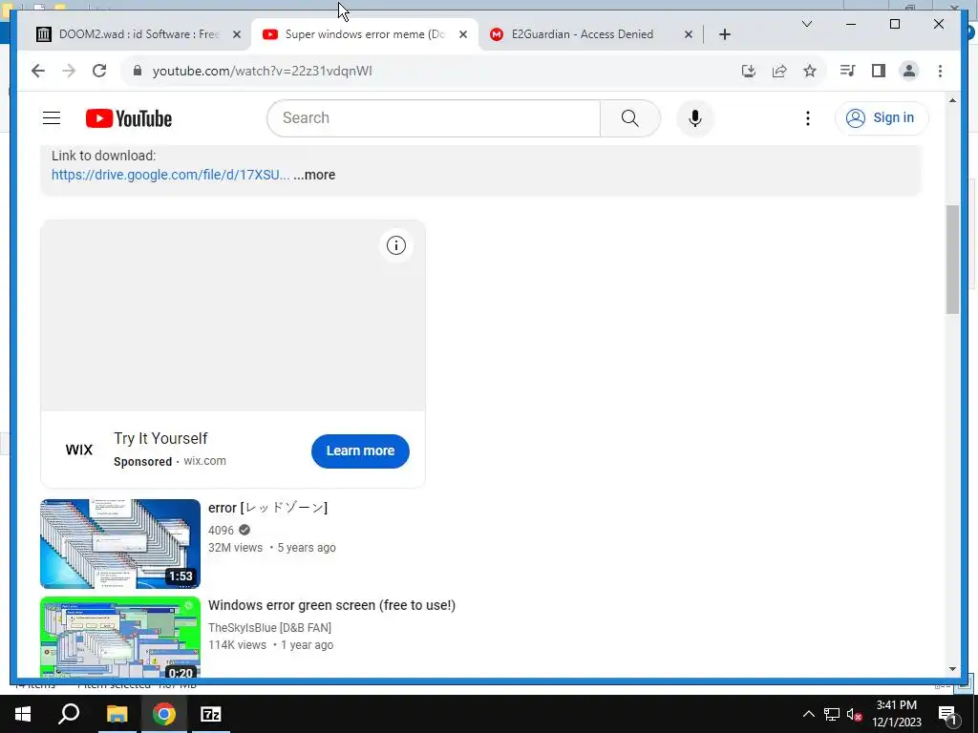This screenshot has height=733, width=978.
Task: Open the tab search chevron
Action: coord(806,24)
